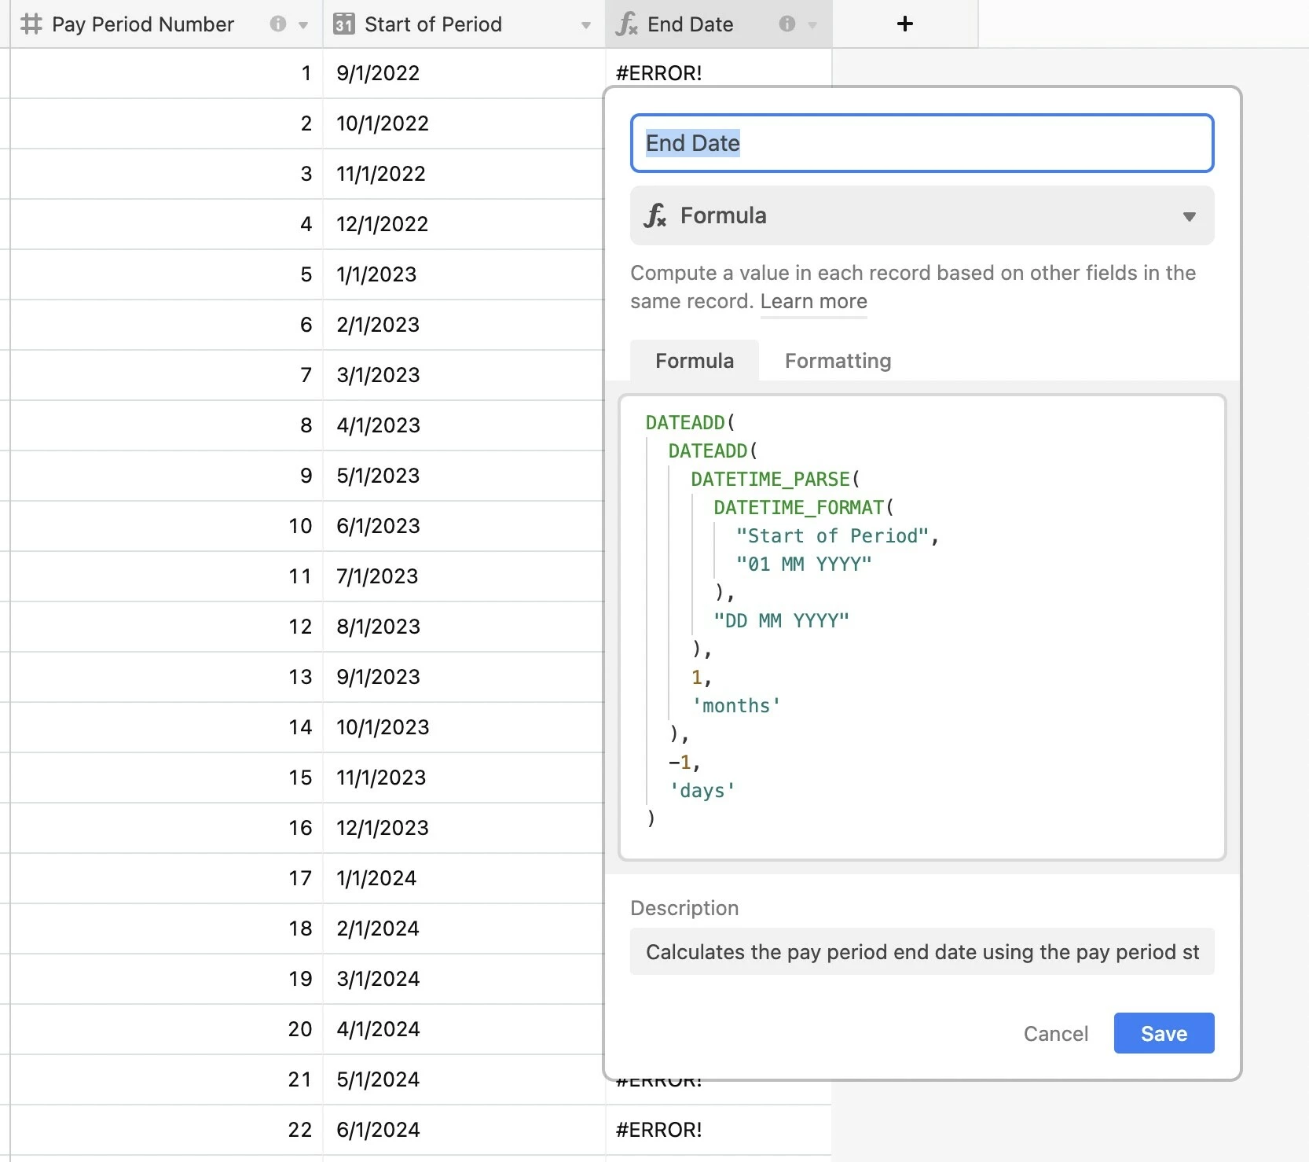
Task: Select the 1/1/2024 start date cell
Action: click(464, 878)
